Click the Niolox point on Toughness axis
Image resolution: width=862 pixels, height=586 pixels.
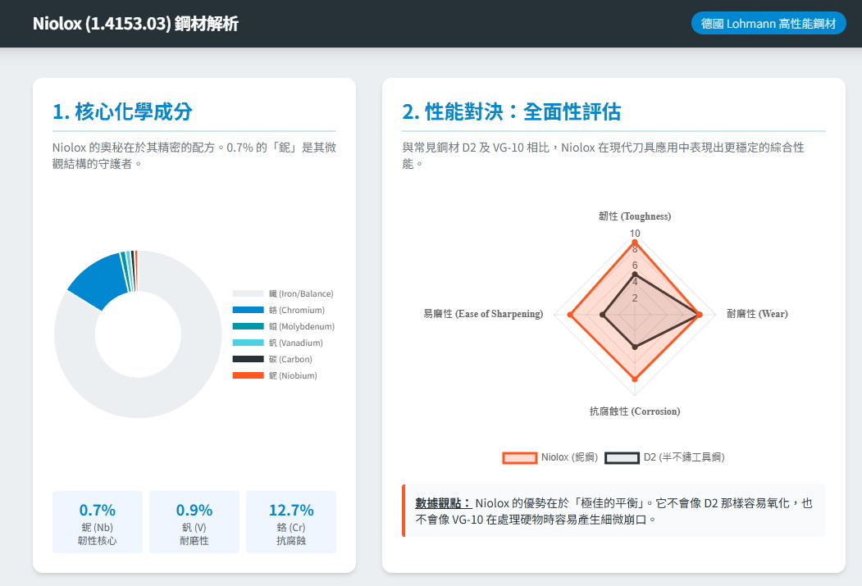[x=635, y=241]
